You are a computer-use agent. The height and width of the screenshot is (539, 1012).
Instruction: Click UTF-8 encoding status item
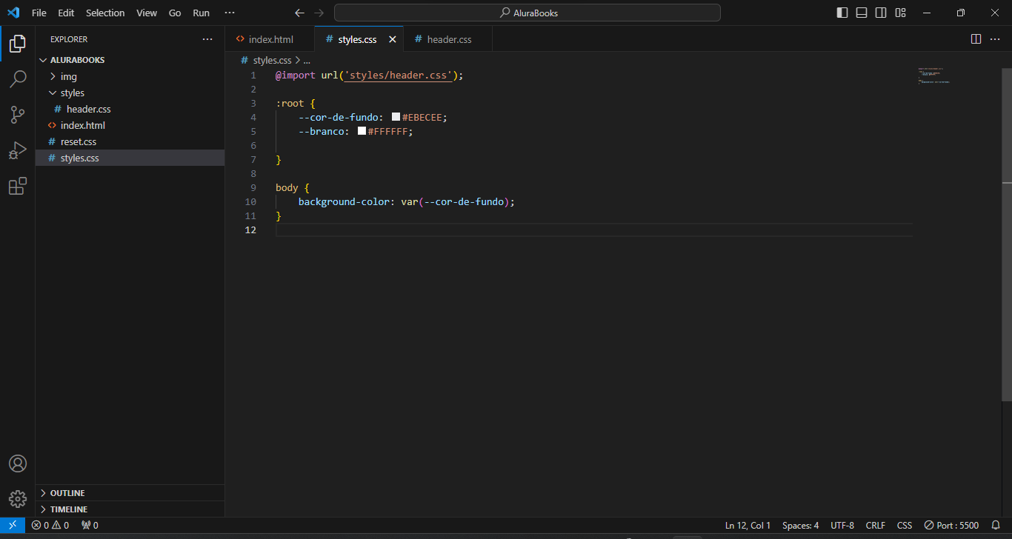[842, 525]
